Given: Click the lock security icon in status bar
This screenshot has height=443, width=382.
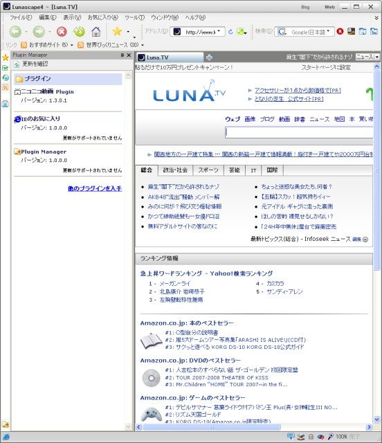Looking at the screenshot, I should coord(311,437).
